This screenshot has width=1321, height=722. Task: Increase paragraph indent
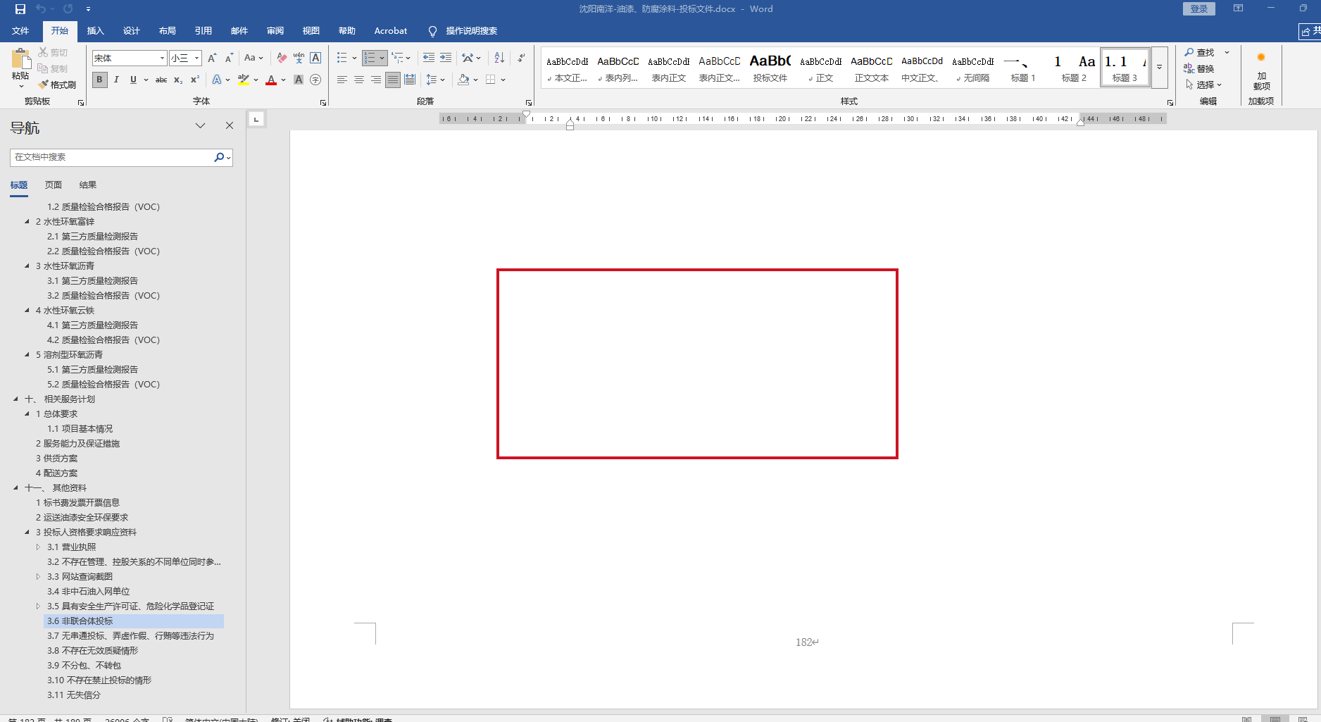(x=446, y=58)
